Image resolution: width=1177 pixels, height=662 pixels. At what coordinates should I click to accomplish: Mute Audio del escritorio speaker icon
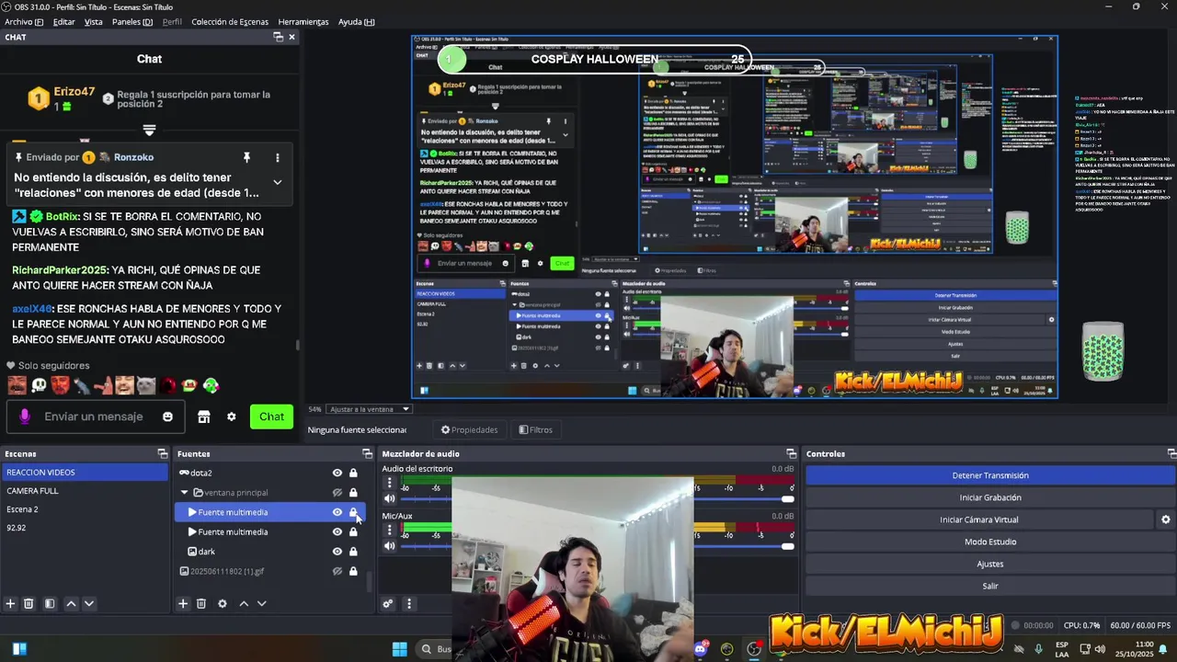pyautogui.click(x=390, y=498)
